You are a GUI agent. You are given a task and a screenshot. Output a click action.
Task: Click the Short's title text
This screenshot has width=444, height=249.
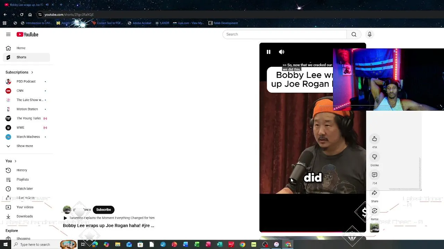coord(108,225)
